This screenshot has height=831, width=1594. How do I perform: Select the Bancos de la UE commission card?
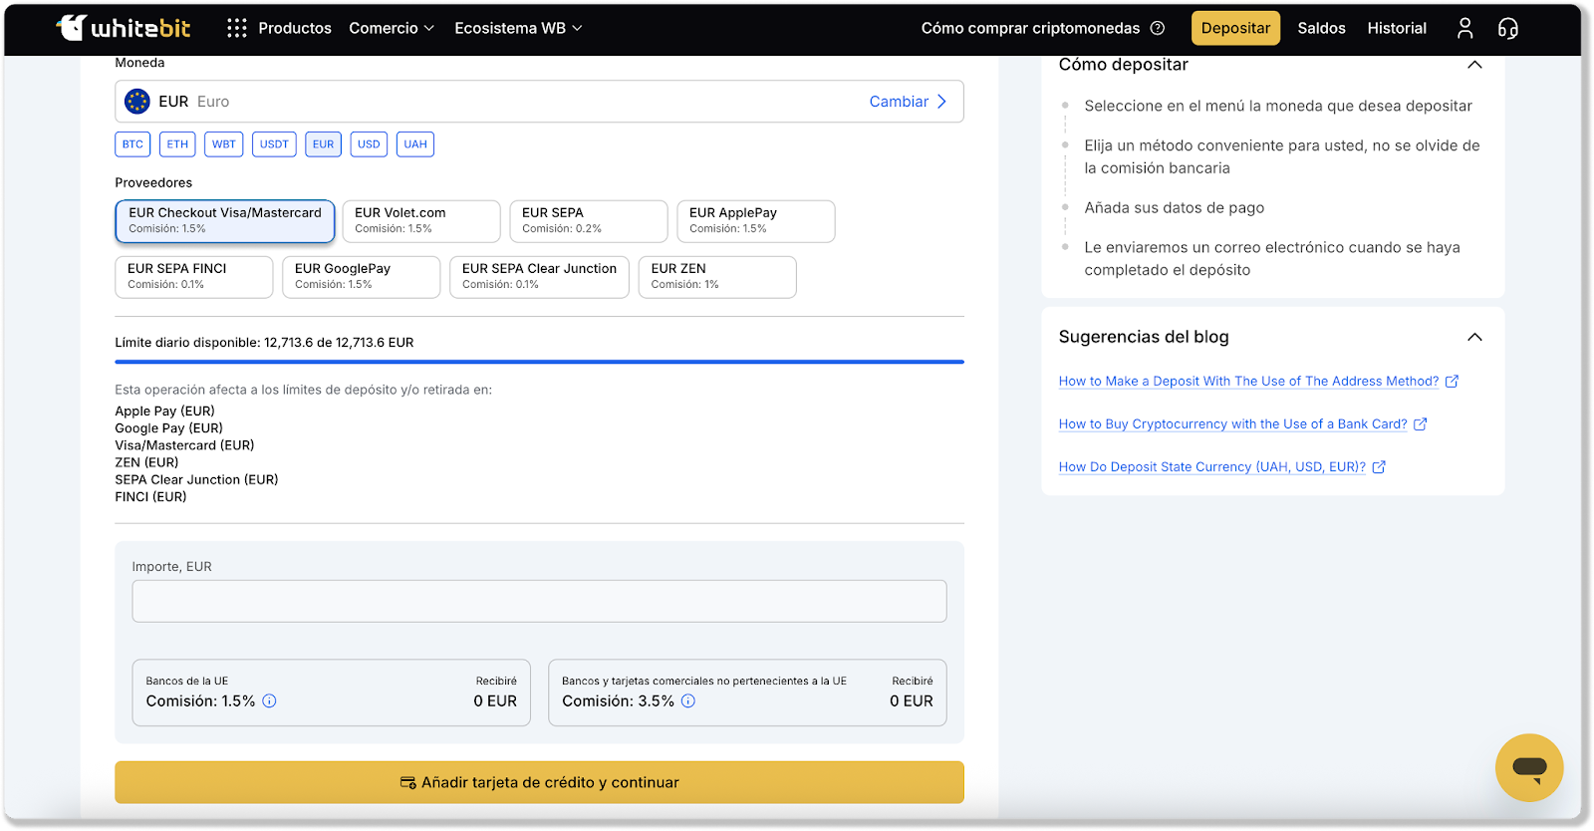tap(331, 692)
